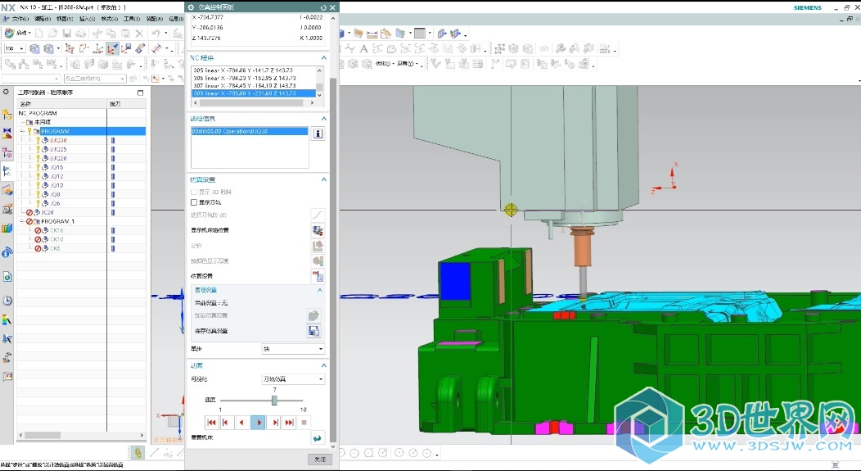Screen dimensions: 861x471
Task: Toggle the disabled show 3D material checkbox
Action: [x=194, y=192]
